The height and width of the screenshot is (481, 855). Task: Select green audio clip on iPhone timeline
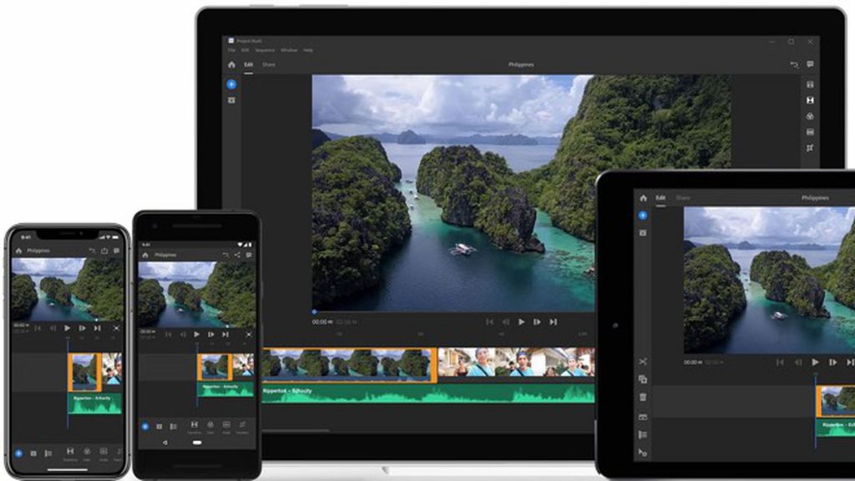pyautogui.click(x=94, y=403)
